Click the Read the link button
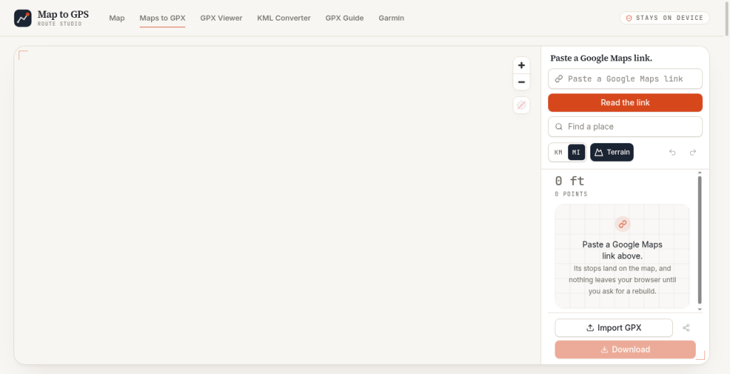Image resolution: width=730 pixels, height=374 pixels. point(625,103)
